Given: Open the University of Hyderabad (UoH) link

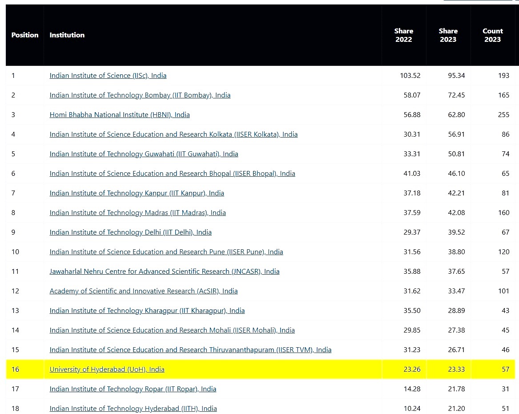Looking at the screenshot, I should 107,369.
